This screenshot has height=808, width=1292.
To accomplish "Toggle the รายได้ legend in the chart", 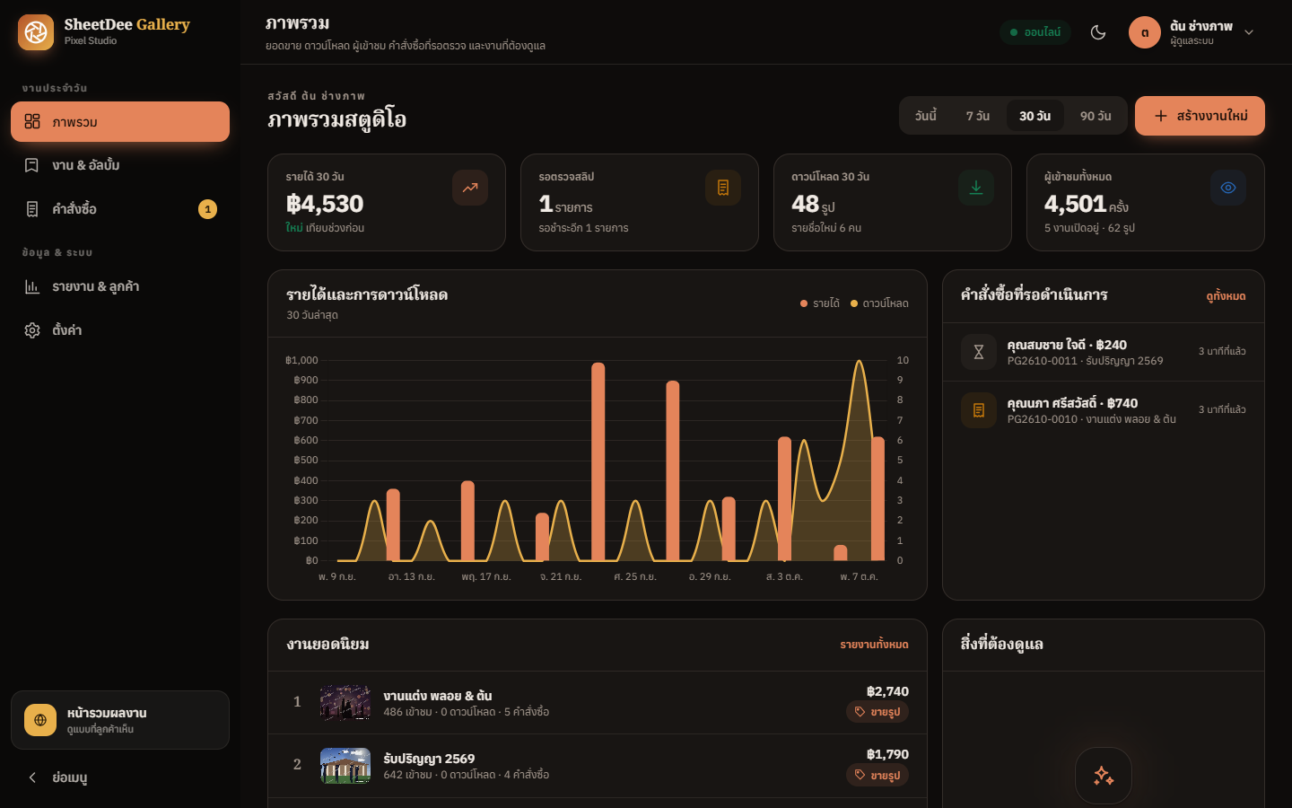I will (820, 303).
